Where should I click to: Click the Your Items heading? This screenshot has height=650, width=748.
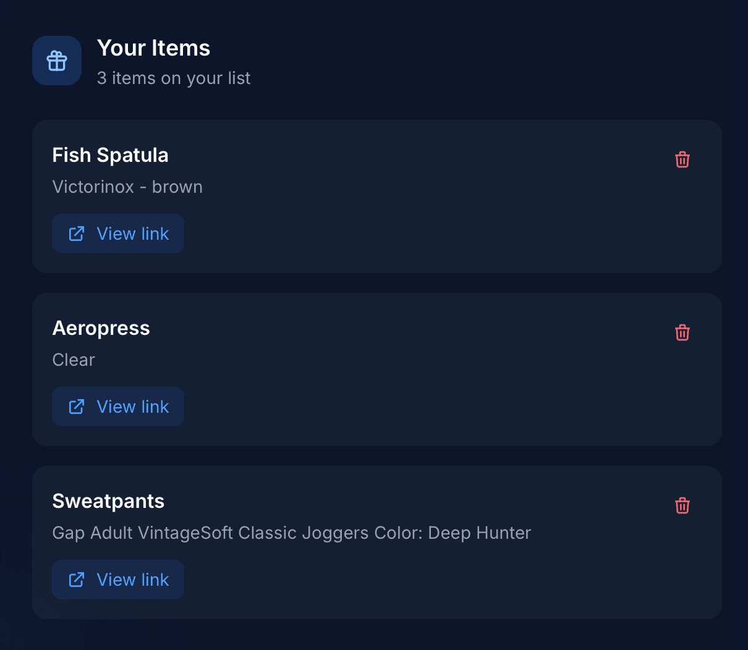[x=153, y=48]
